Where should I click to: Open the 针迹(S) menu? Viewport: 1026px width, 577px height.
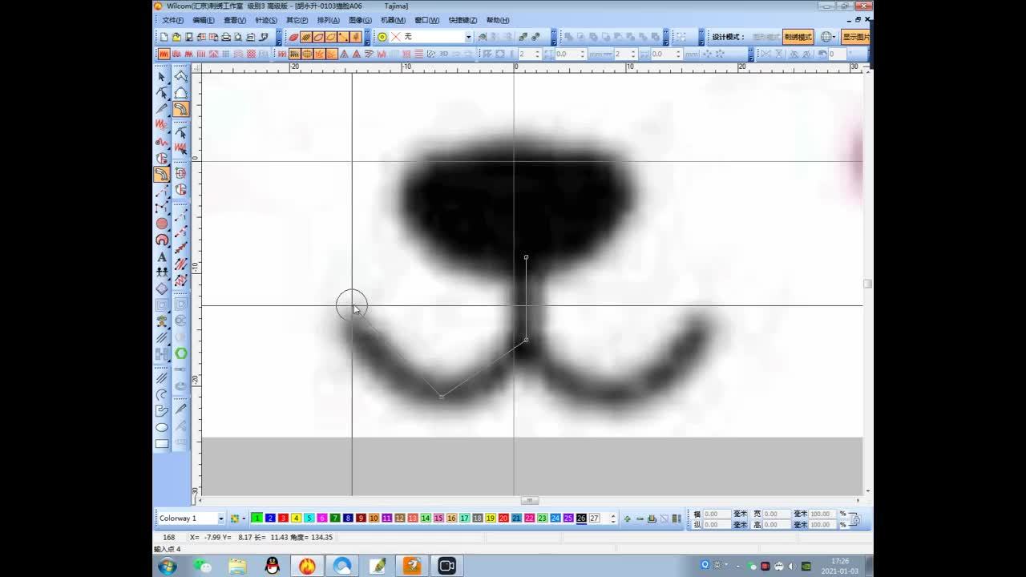point(266,20)
